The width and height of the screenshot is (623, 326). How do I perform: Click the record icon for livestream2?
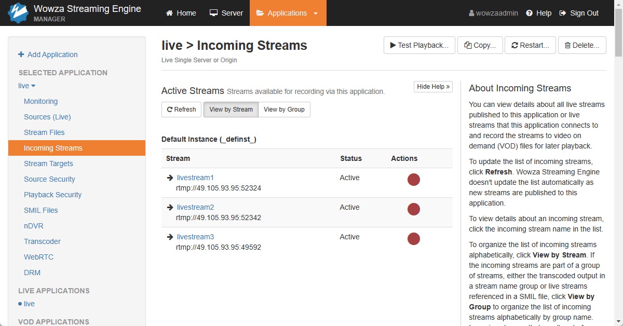tap(413, 209)
